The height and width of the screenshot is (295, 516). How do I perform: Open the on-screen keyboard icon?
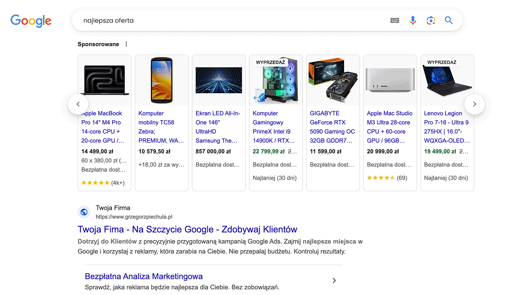(395, 21)
